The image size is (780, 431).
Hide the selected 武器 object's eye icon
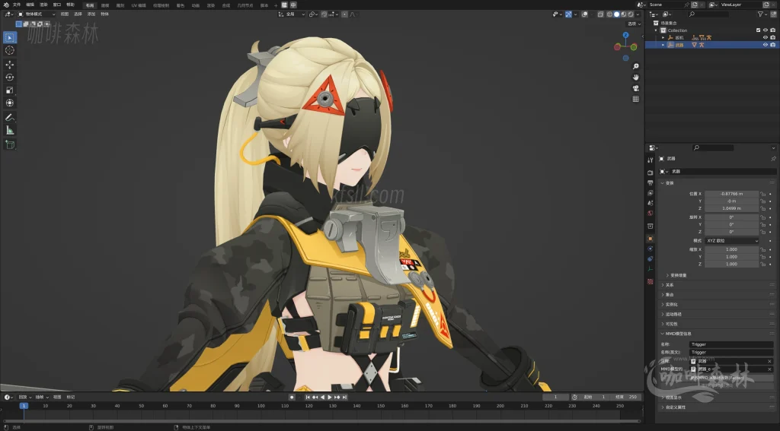[765, 45]
